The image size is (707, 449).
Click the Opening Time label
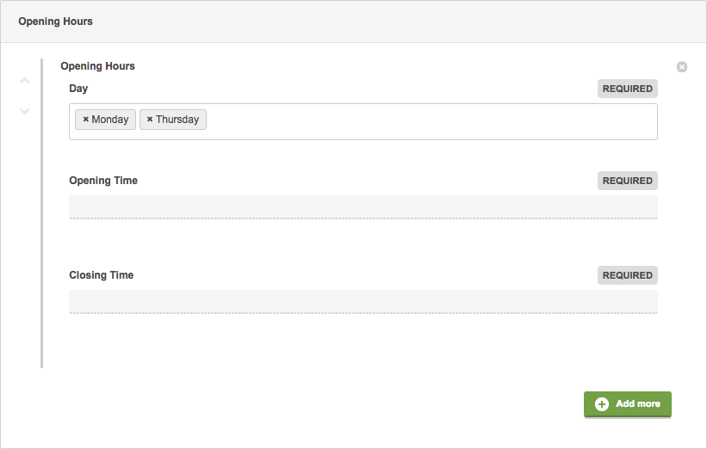click(103, 181)
